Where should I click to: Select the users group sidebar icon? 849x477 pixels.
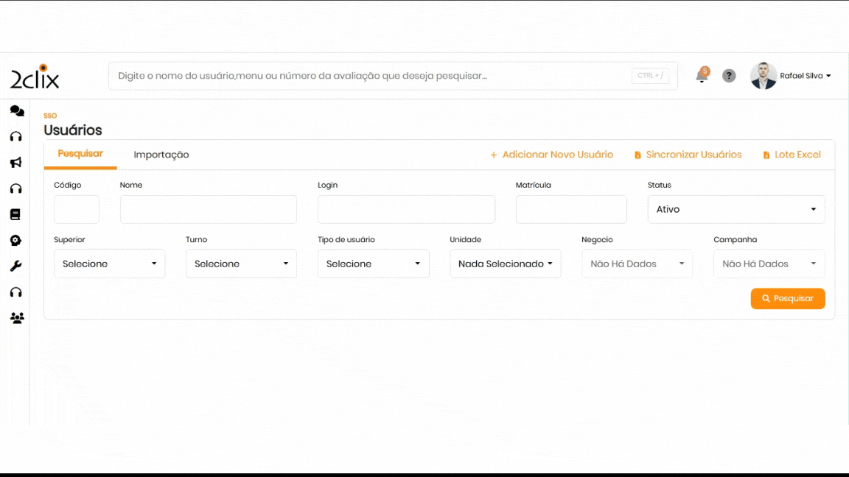pos(17,318)
